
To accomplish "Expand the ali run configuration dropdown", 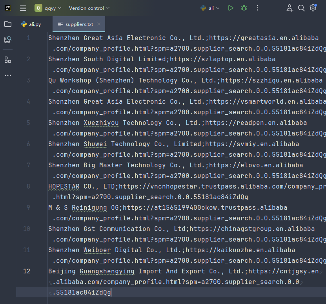I will click(210, 8).
